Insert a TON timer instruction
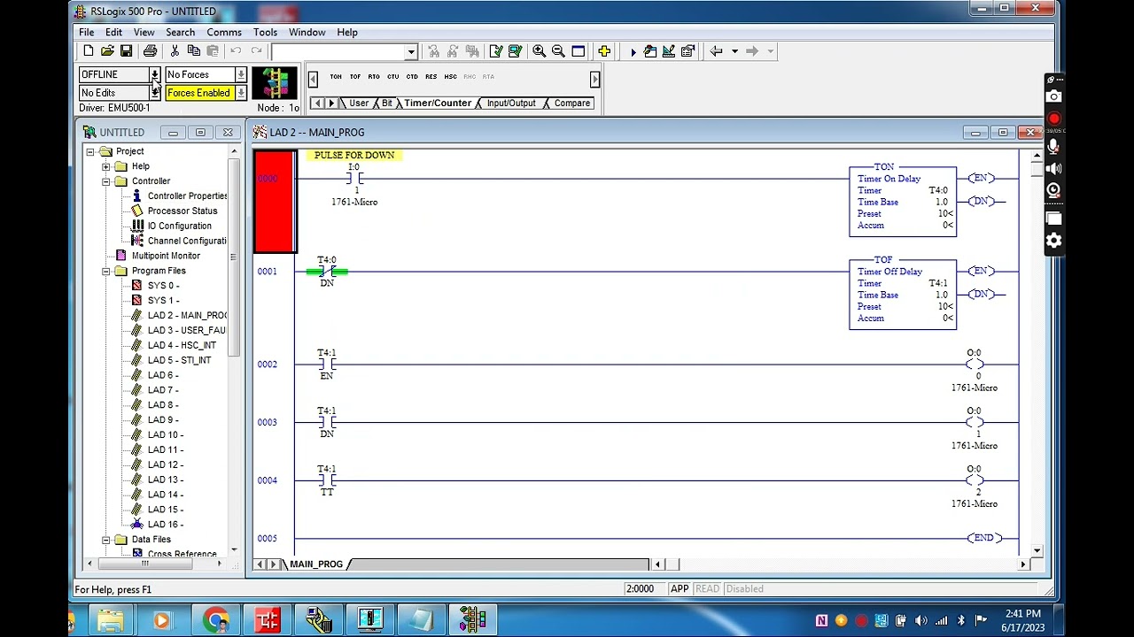The image size is (1134, 637). click(336, 77)
